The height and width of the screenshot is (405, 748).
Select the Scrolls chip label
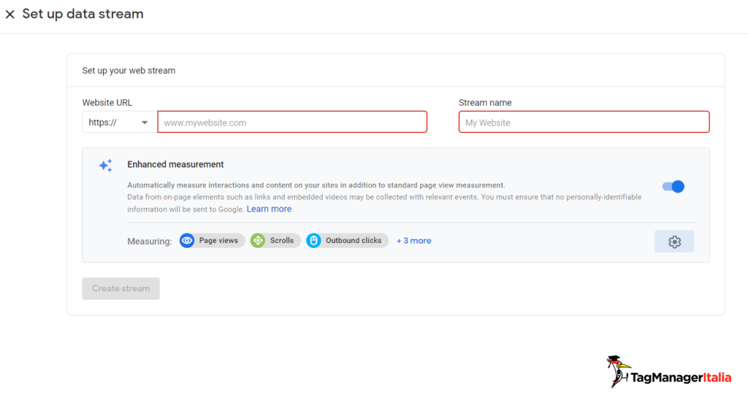click(282, 241)
